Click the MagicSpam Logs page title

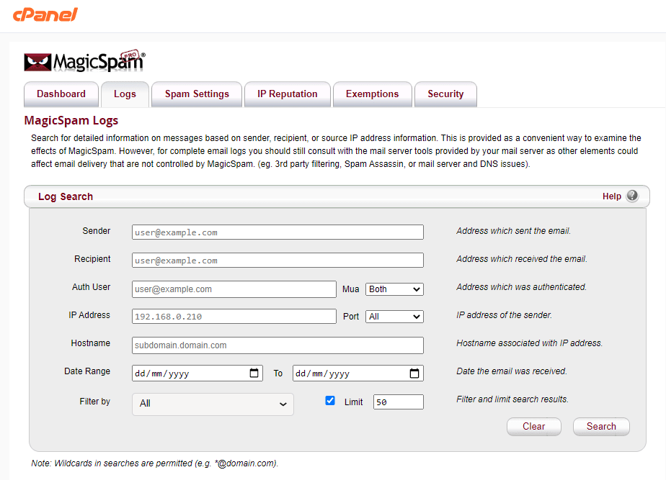pyautogui.click(x=71, y=120)
